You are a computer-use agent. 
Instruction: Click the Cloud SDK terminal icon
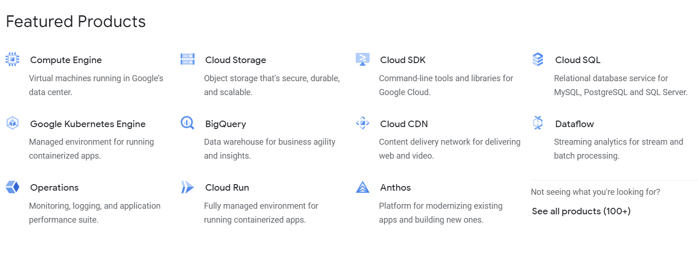pos(362,59)
